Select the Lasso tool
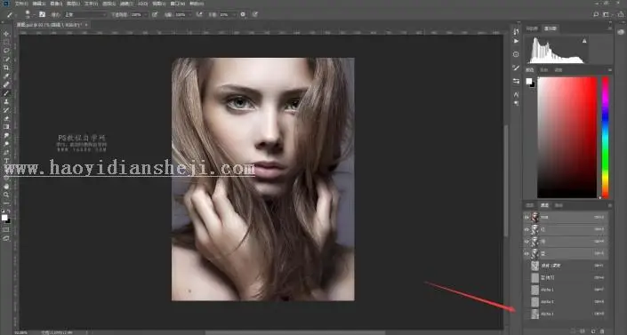The width and height of the screenshot is (627, 335). coord(6,51)
